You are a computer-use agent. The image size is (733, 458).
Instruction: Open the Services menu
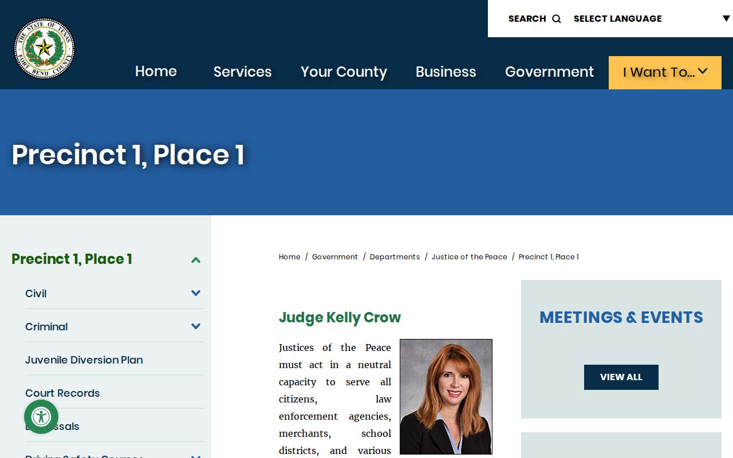tap(243, 72)
